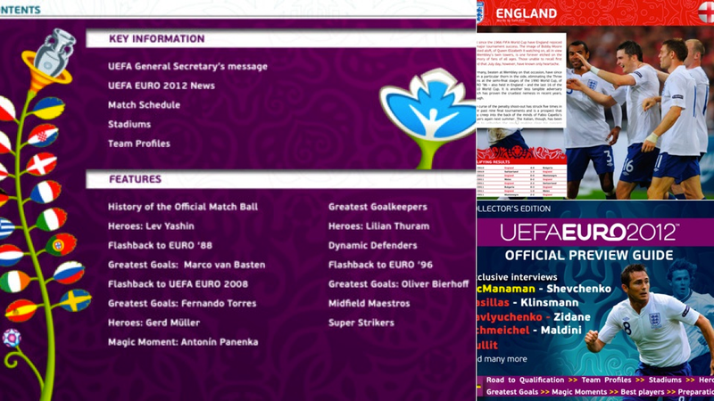Viewport: 714px width, 401px height.
Task: Click the Netherlands flag leaf
Action: tap(11, 255)
